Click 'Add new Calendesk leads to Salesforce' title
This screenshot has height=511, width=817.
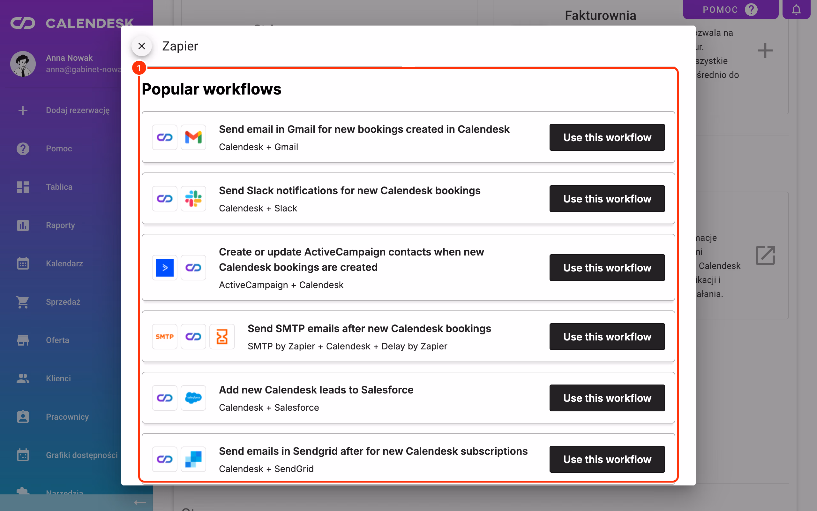(x=316, y=390)
